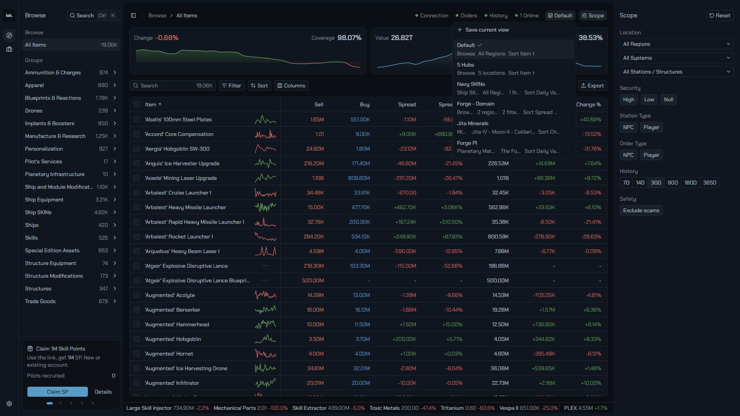The width and height of the screenshot is (740, 416).
Task: Click sparkline chart for 'Accord' Core Compensation
Action: (266, 134)
